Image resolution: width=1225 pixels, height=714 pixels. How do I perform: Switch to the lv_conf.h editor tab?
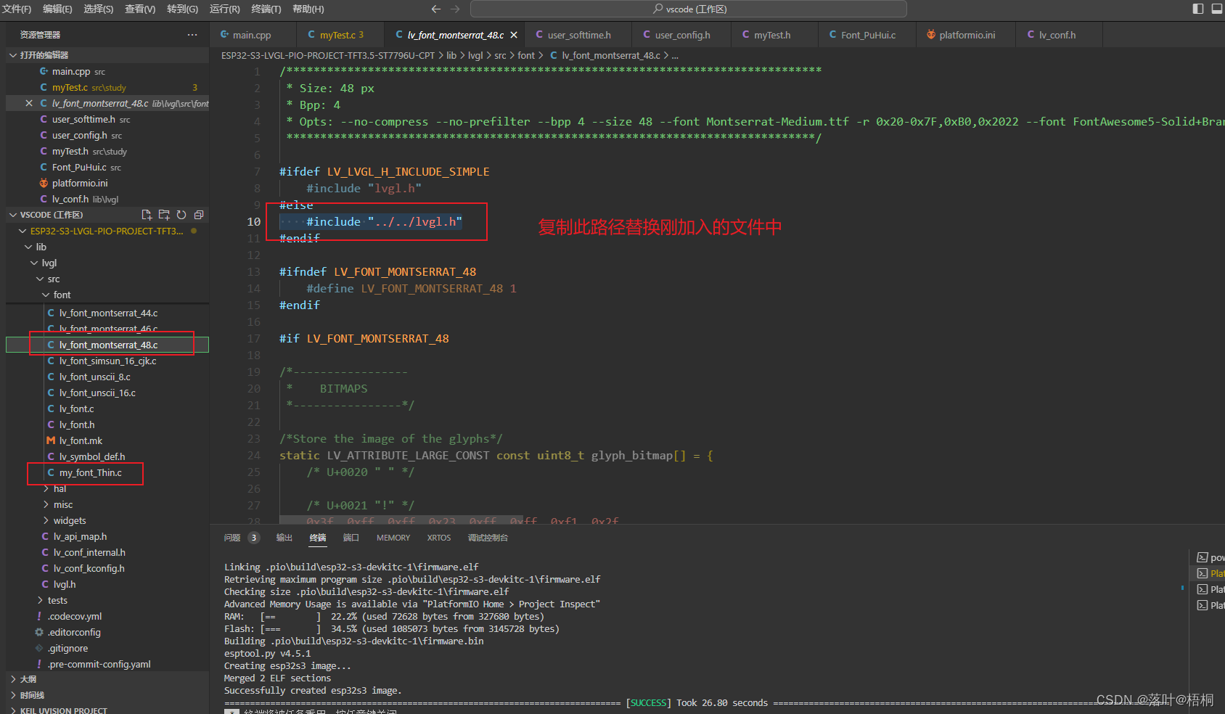pos(1057,35)
